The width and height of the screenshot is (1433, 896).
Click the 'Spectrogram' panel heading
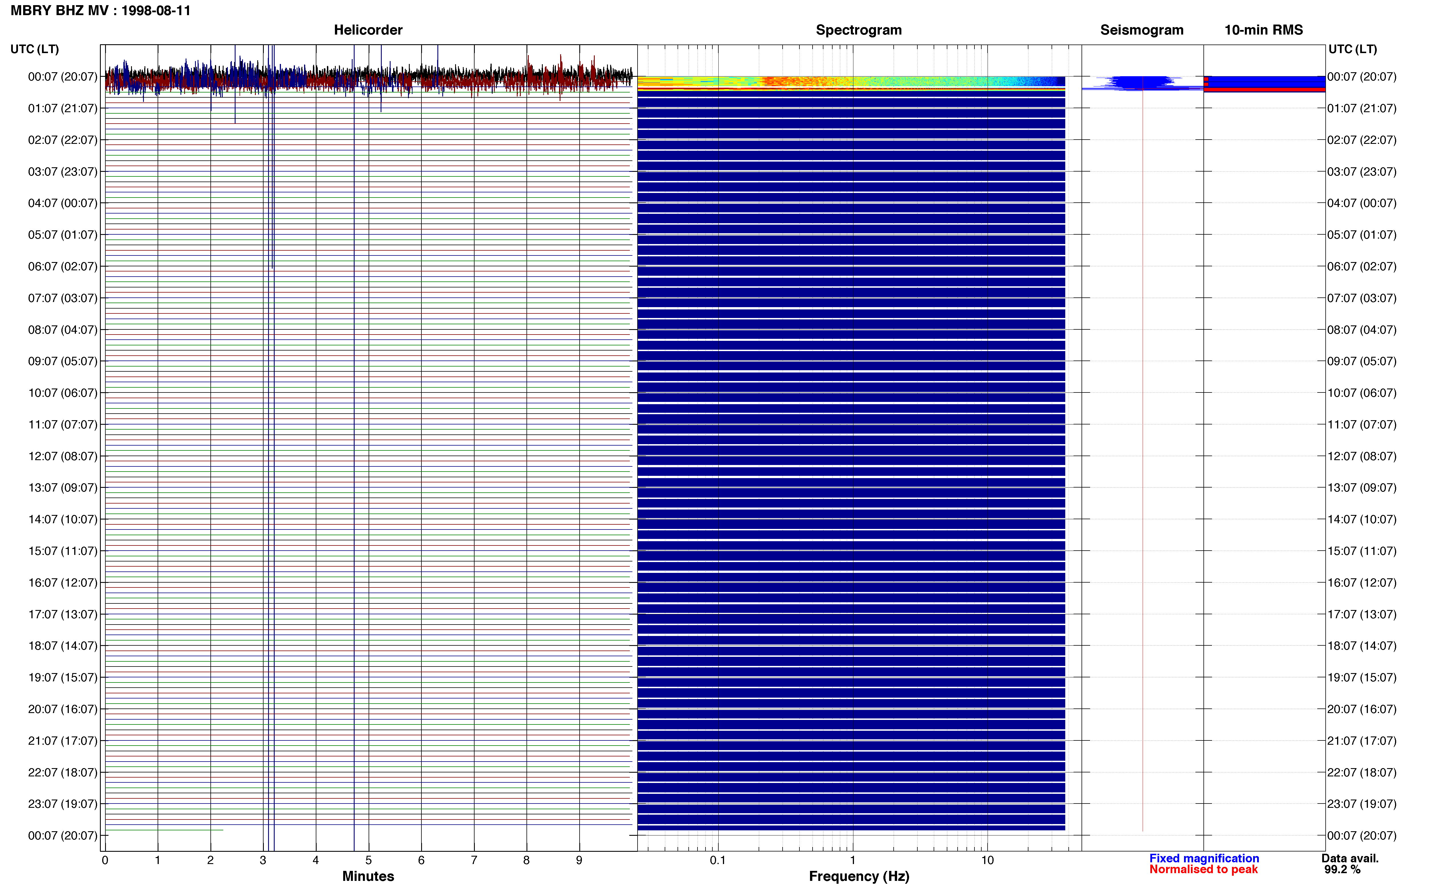[x=859, y=30]
